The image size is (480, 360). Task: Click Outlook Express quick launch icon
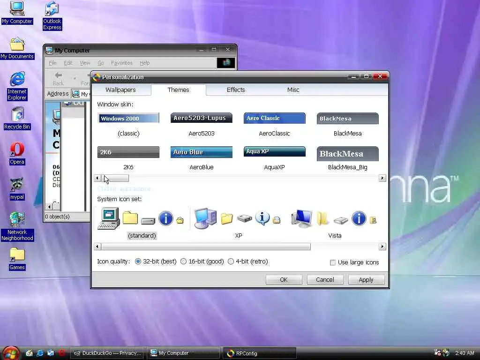click(51, 353)
